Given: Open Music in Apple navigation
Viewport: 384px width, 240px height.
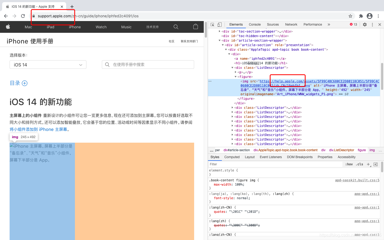Looking at the screenshot, I should [x=126, y=27].
